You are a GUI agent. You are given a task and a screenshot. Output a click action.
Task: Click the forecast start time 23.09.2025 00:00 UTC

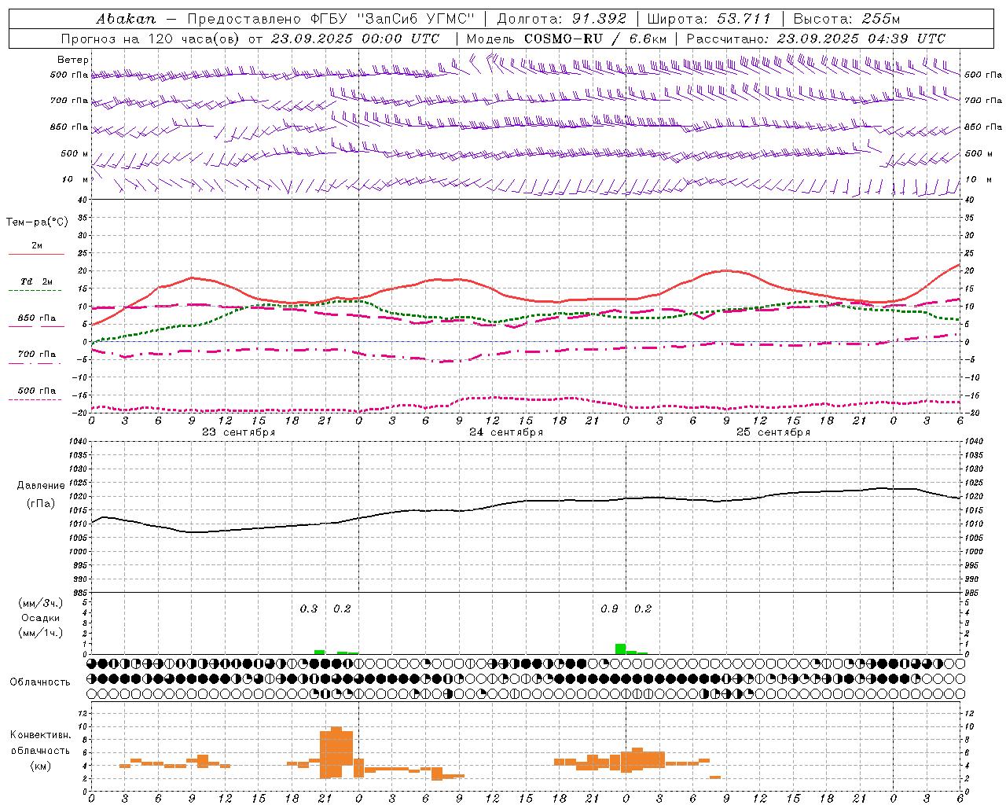click(354, 39)
